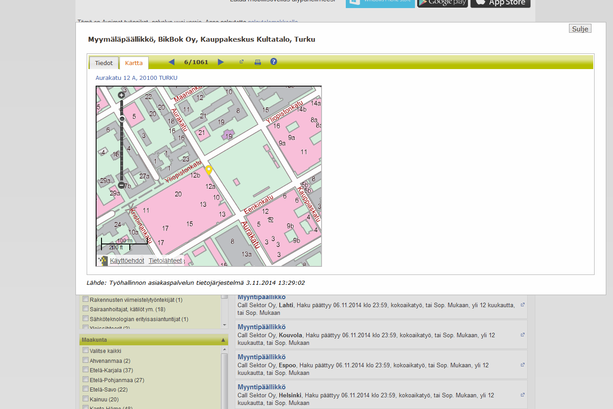Collapse the Maakunta filter panel
The width and height of the screenshot is (613, 409).
coord(223,340)
